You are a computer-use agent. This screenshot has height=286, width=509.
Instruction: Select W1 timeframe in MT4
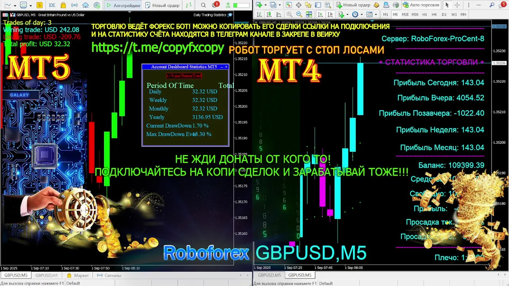(454, 14)
